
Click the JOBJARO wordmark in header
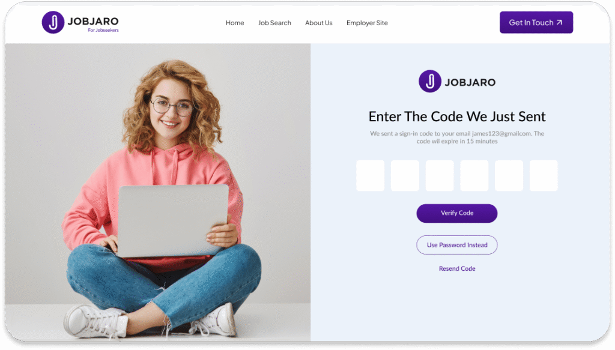[93, 21]
